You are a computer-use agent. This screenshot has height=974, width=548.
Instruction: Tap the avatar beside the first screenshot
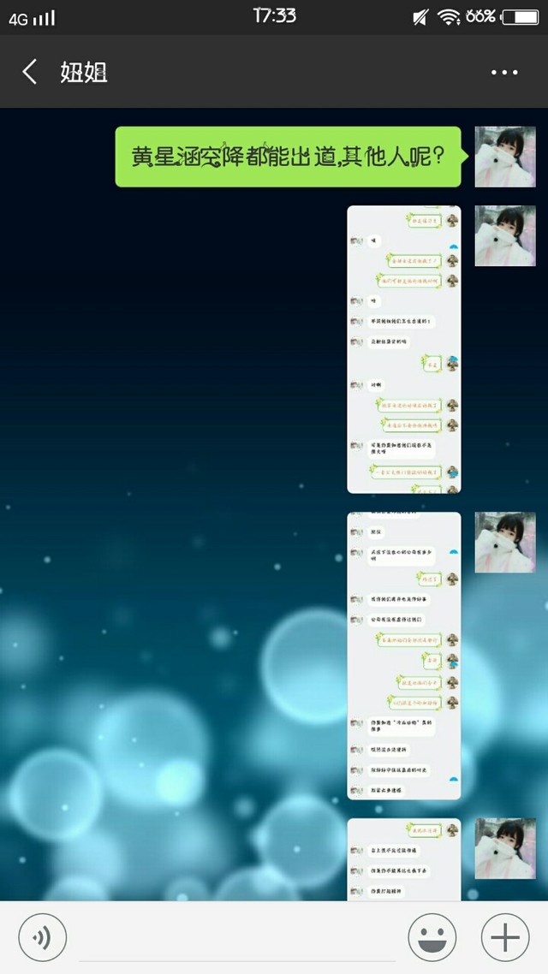pos(505,235)
